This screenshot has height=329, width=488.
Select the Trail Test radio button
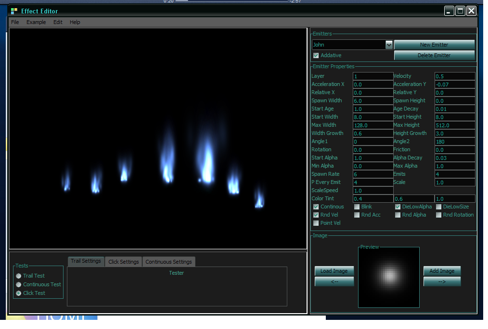(x=19, y=276)
